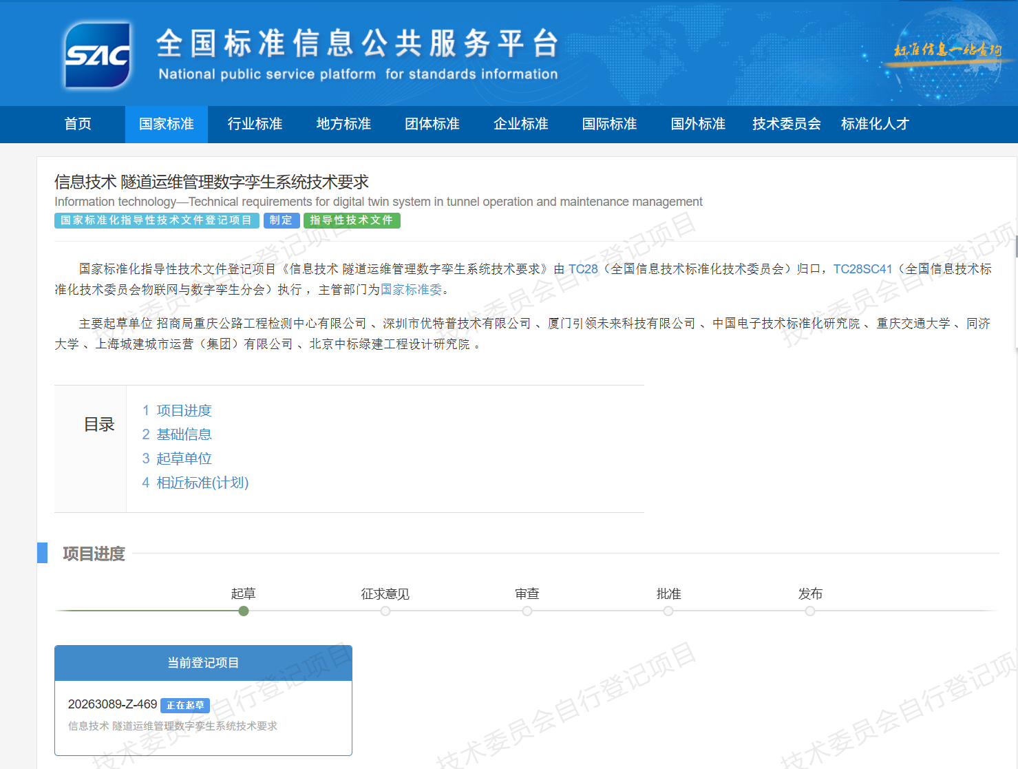1018x769 pixels.
Task: Open project number 20263089-Z-469
Action: click(x=113, y=704)
